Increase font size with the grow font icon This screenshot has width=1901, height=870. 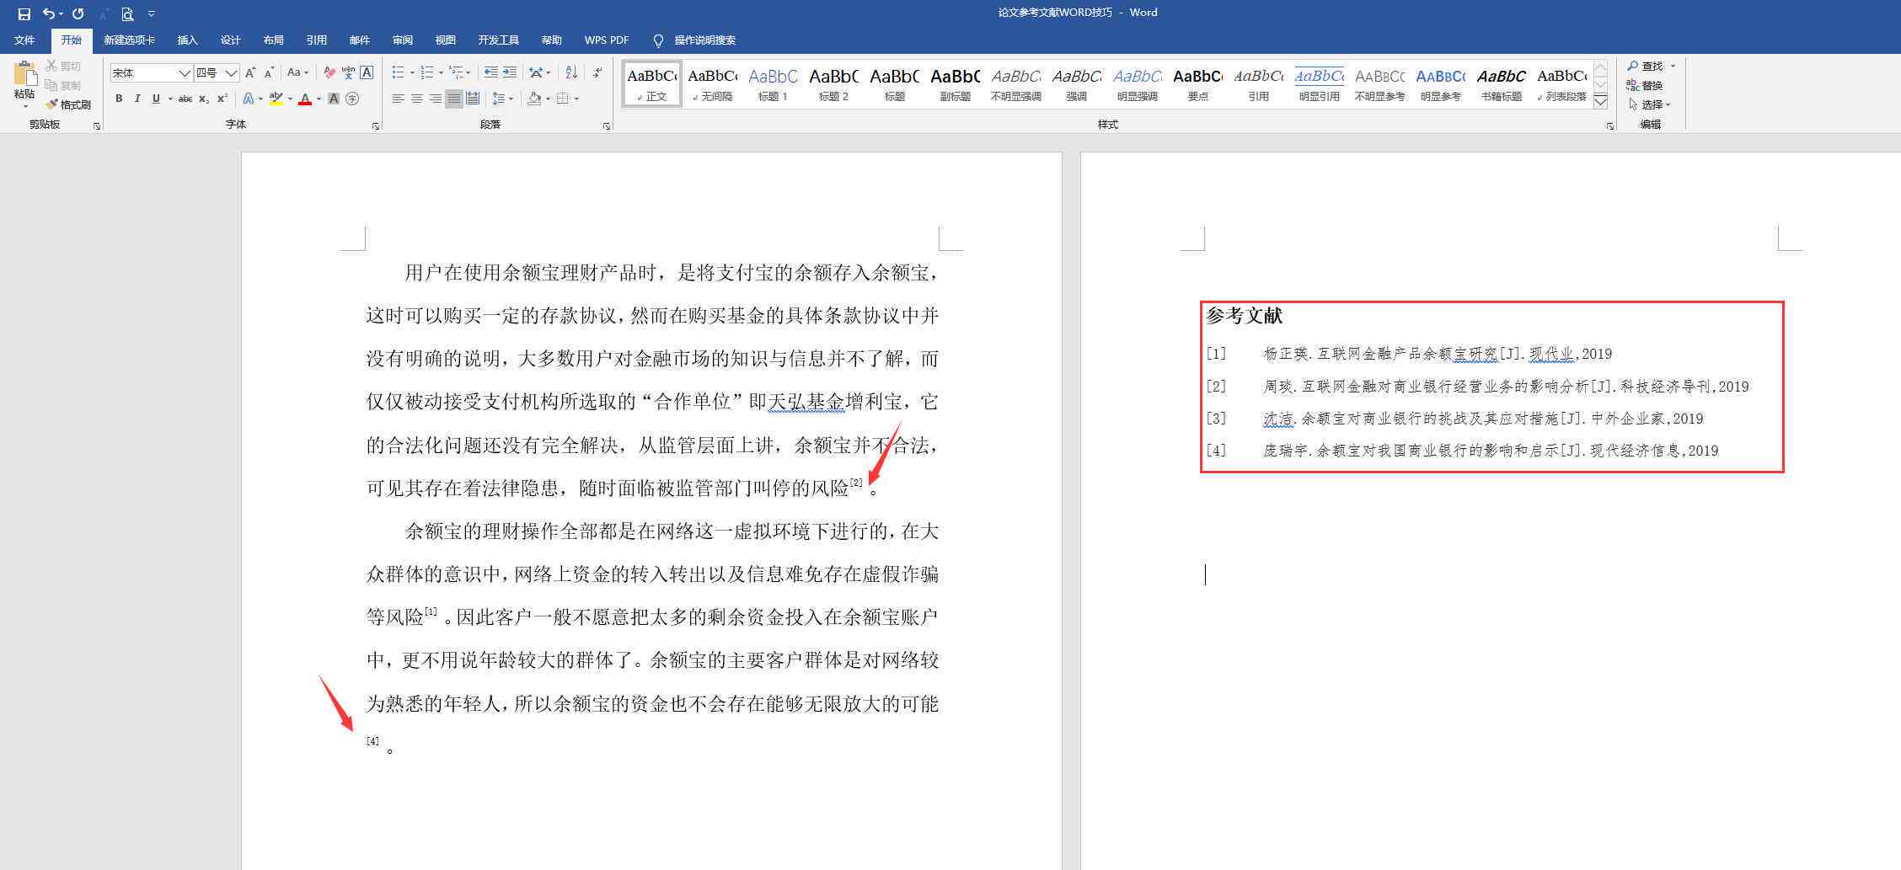pyautogui.click(x=250, y=73)
